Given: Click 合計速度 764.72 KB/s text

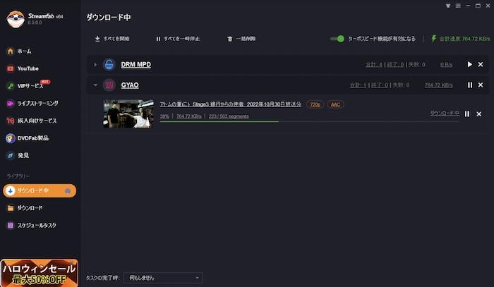Looking at the screenshot, I should click(x=464, y=39).
